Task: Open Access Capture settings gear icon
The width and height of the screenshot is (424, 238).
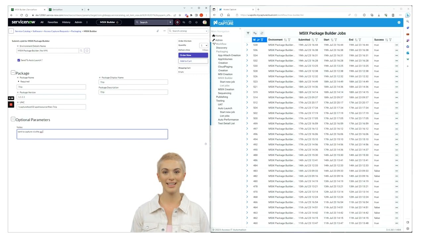Action: (399, 22)
